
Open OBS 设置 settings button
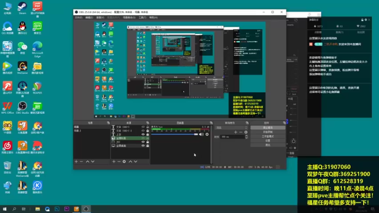268,141
